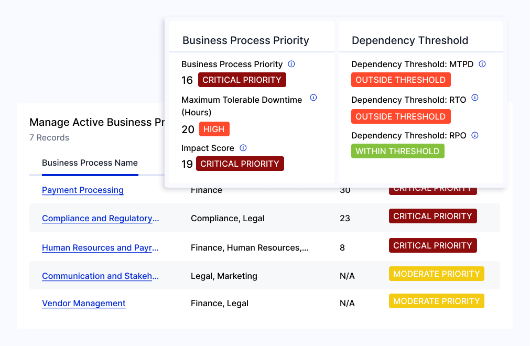The height and width of the screenshot is (346, 530).
Task: Click 'Finance, Legal' department cell
Action: [x=219, y=304]
